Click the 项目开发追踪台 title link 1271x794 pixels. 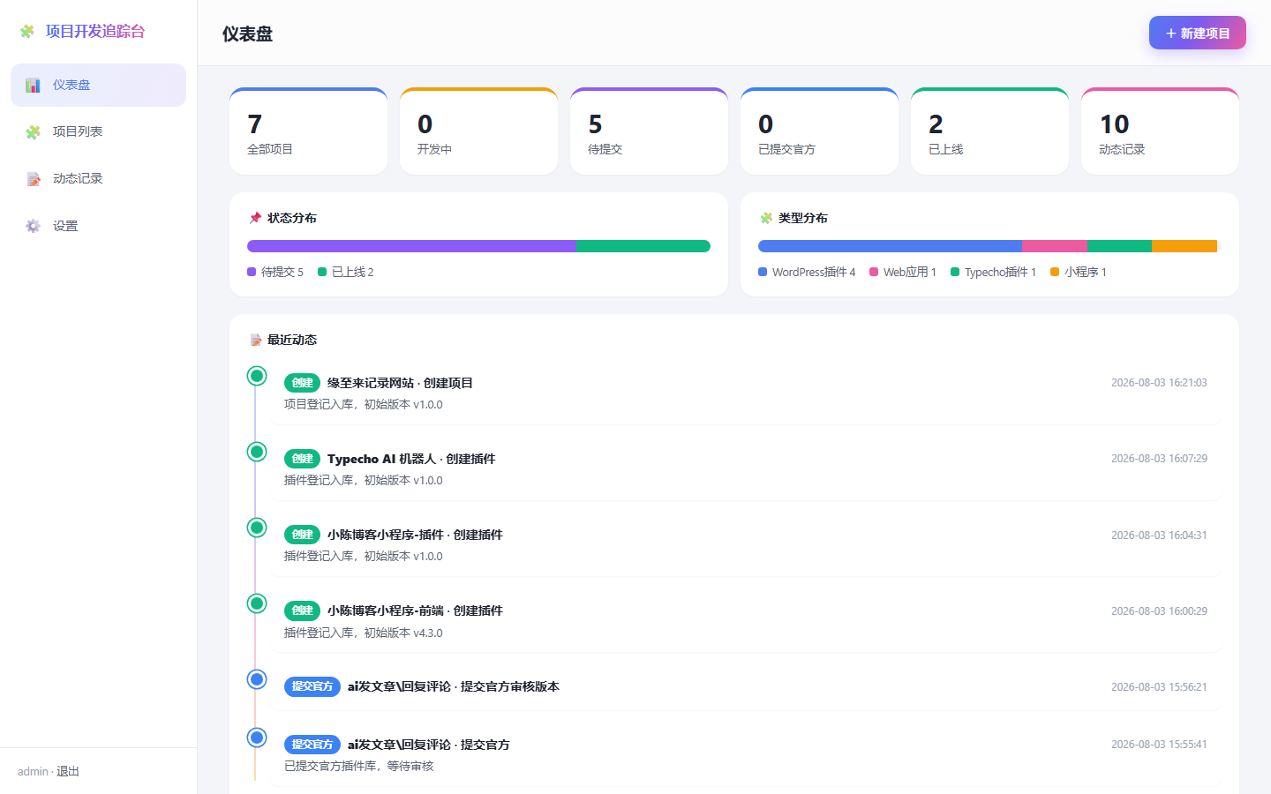(x=95, y=31)
